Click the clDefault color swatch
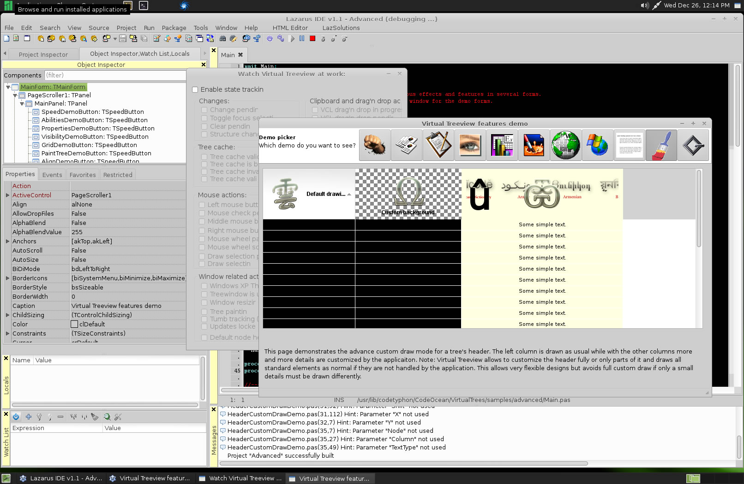744x484 pixels. coord(74,324)
